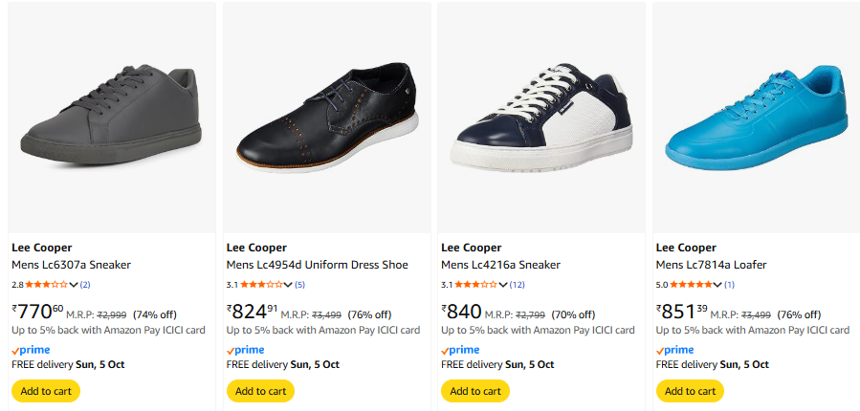View the navy and white Lc4216a Sneaker image
860x411 pixels.
[x=540, y=114]
